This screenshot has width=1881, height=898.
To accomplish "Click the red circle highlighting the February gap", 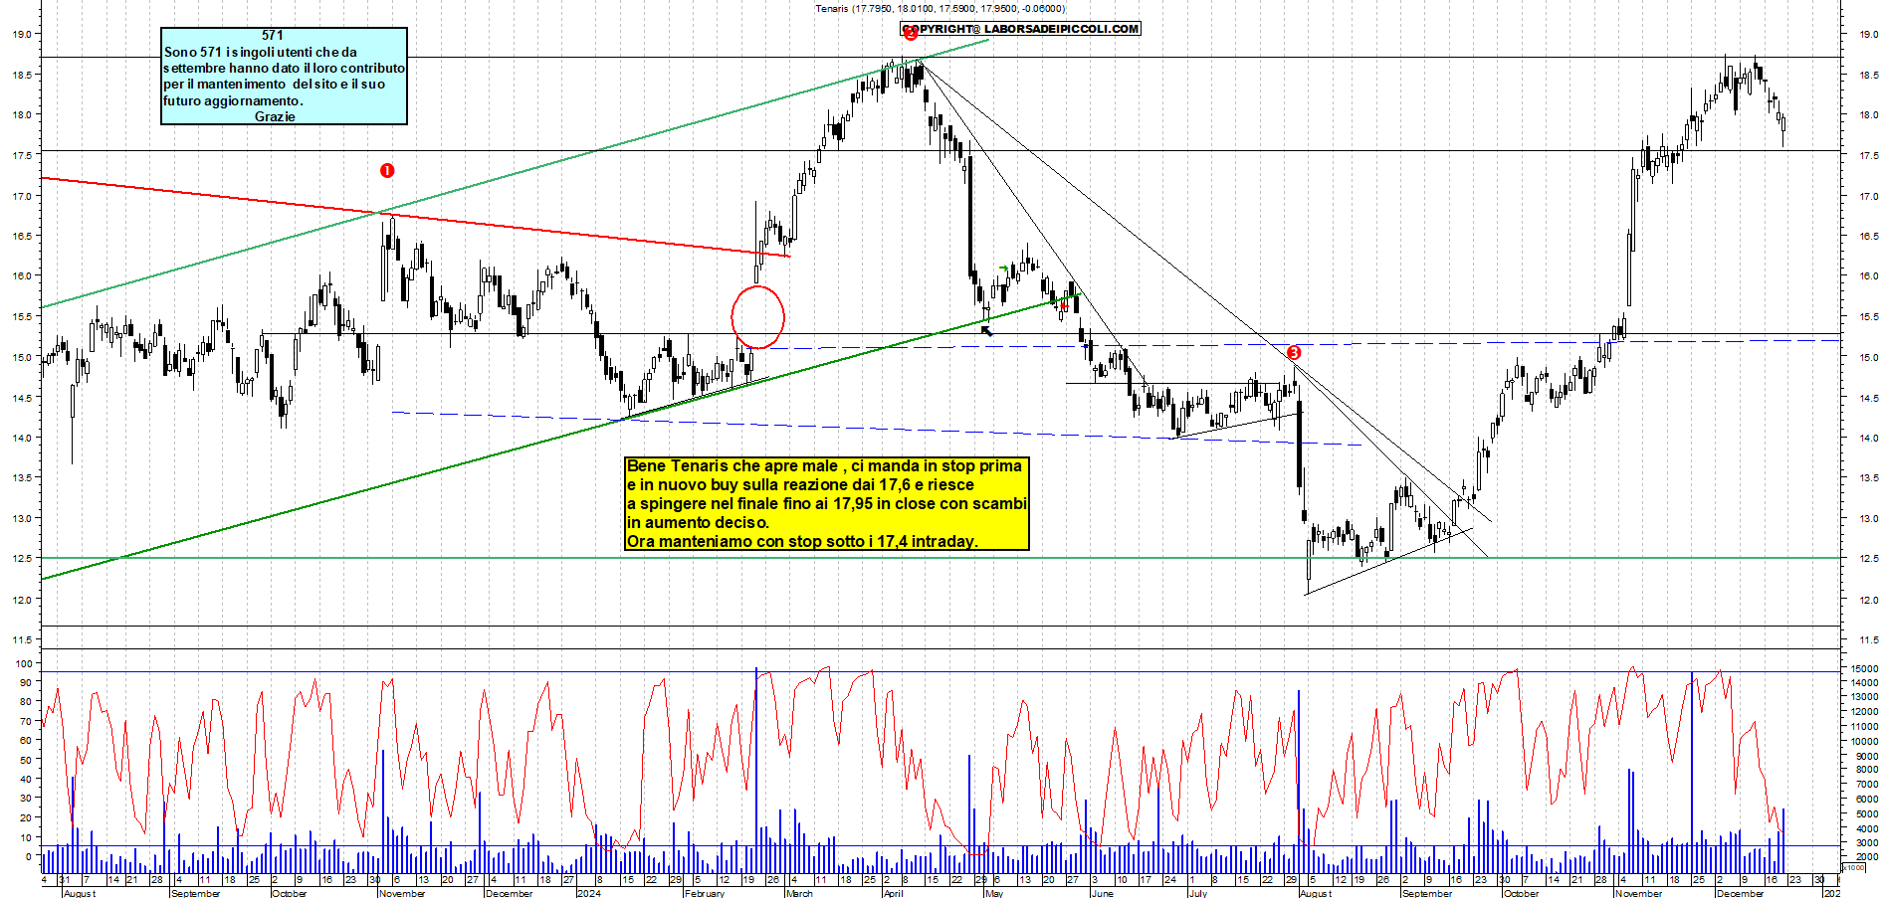I will (757, 317).
